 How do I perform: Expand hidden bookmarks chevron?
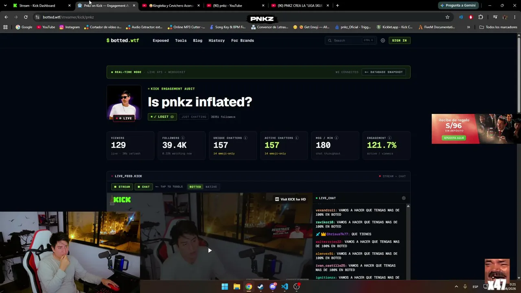[468, 27]
